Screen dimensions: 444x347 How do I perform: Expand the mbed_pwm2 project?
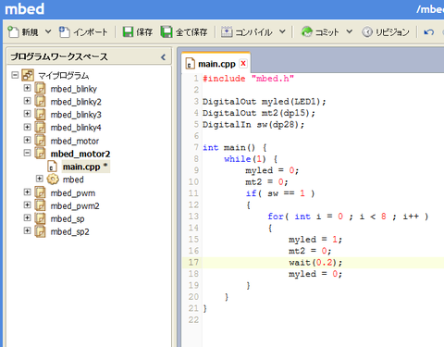27,205
